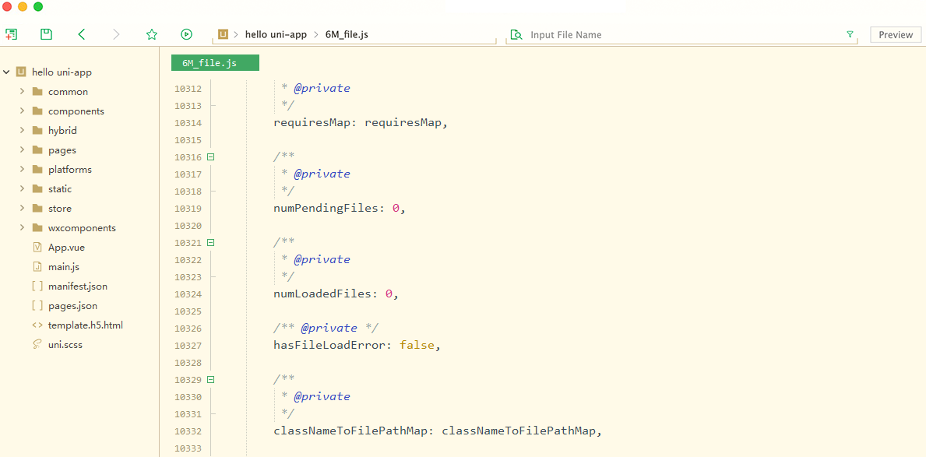Click the project icon in the breadcrumb
926x457 pixels.
(223, 34)
